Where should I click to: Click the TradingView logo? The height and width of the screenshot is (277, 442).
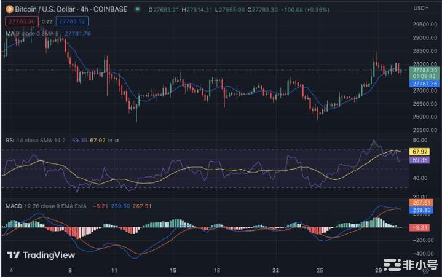pyautogui.click(x=41, y=255)
